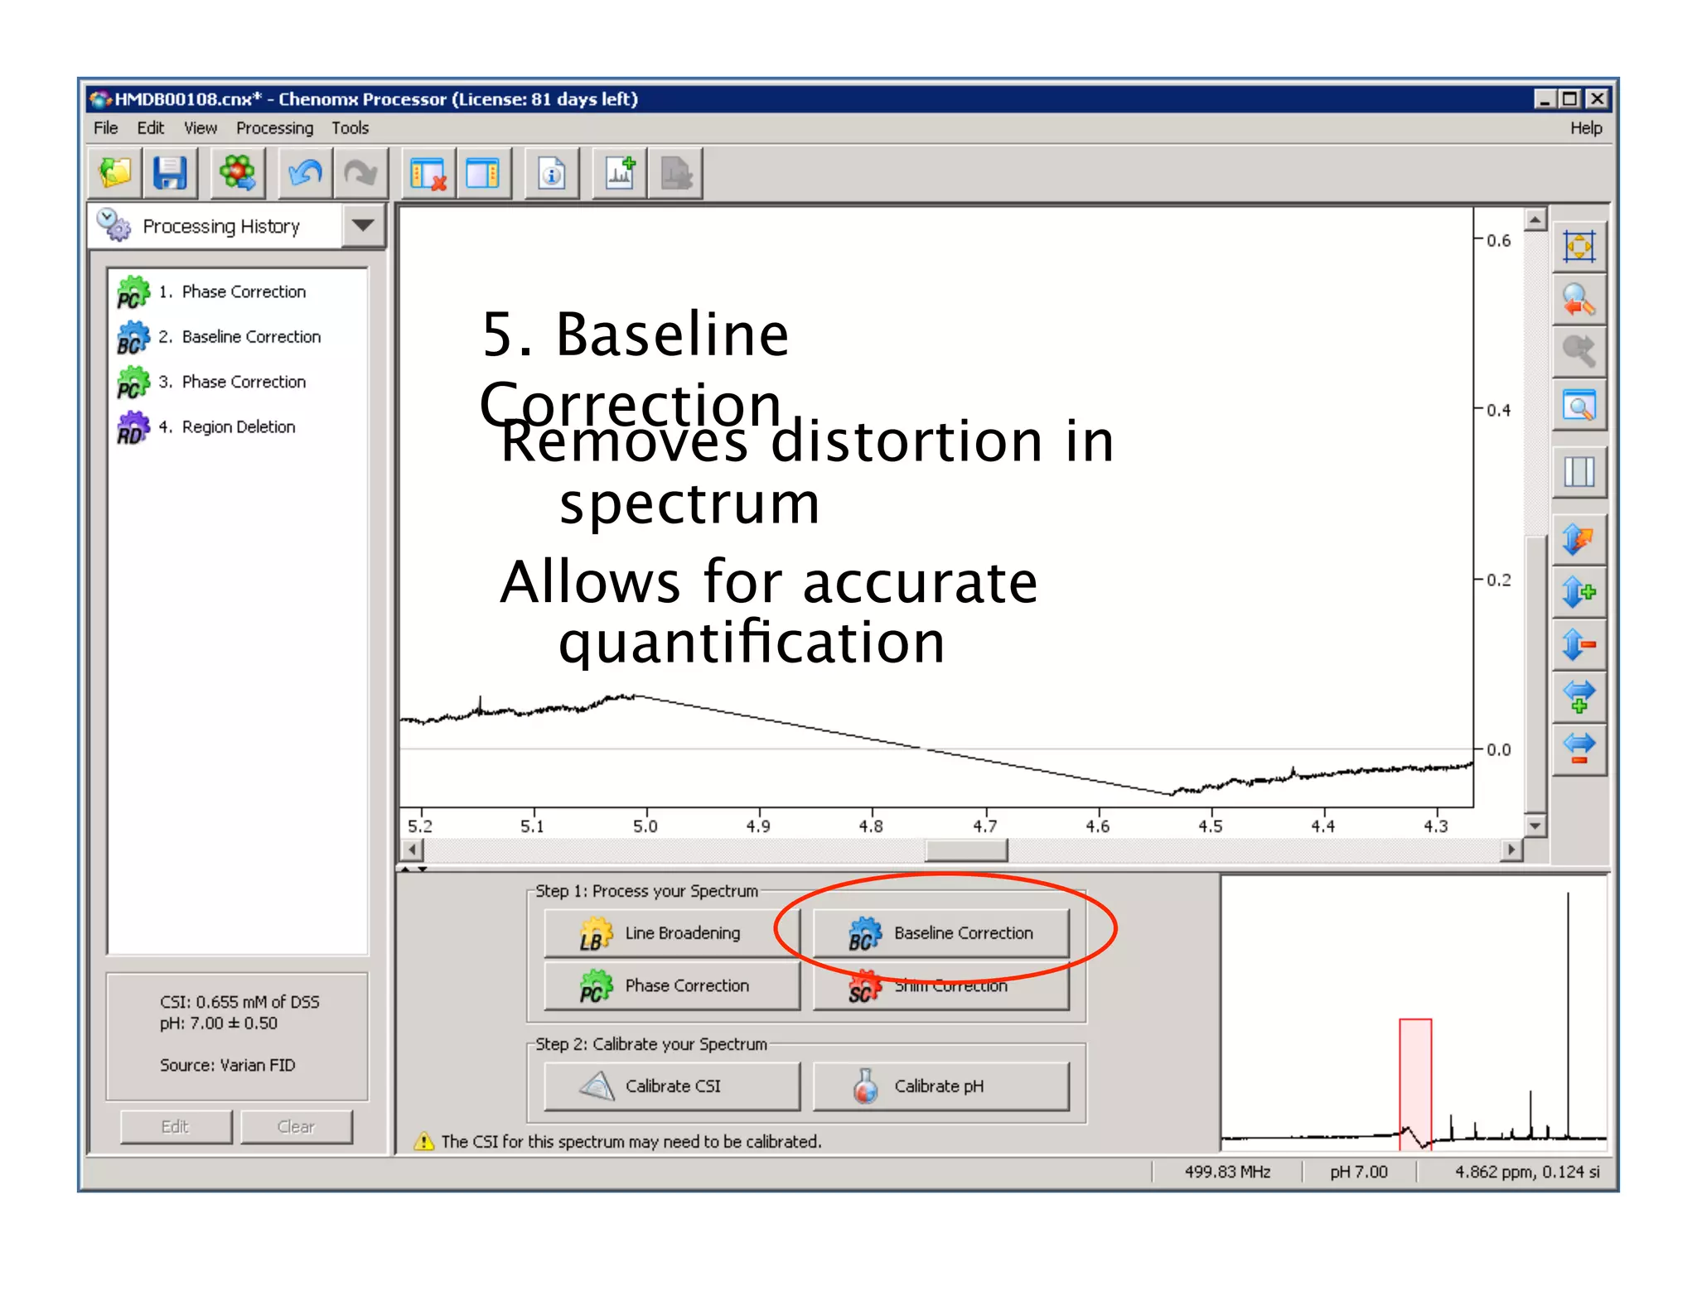Click the auto vertical scale arrow icon

coord(1579,540)
